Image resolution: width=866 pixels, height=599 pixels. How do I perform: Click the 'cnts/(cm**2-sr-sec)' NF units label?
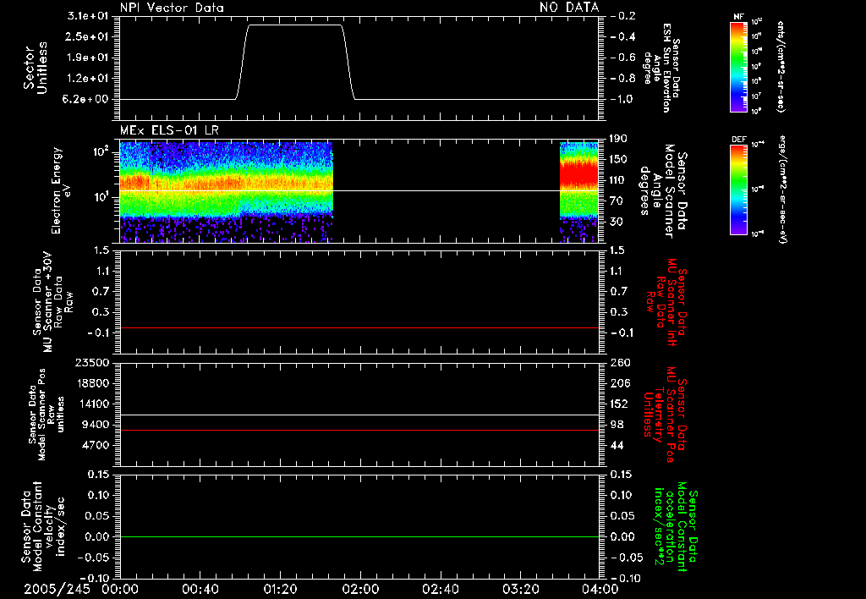click(x=781, y=66)
